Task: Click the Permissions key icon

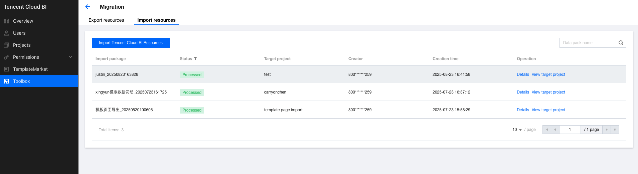Action: click(x=6, y=57)
